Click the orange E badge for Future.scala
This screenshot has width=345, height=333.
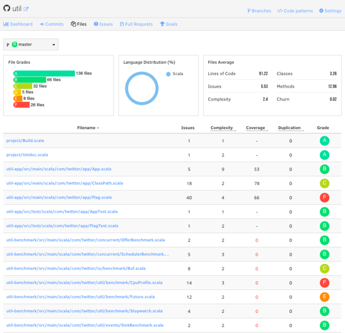324,297
